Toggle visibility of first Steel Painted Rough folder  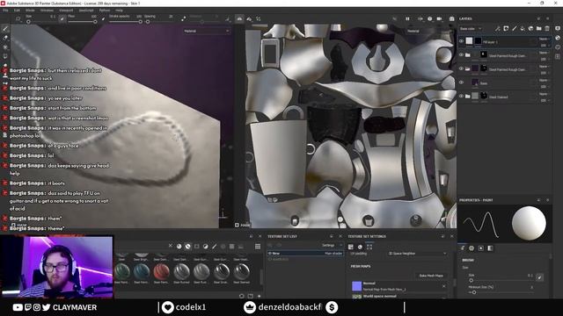461,54
